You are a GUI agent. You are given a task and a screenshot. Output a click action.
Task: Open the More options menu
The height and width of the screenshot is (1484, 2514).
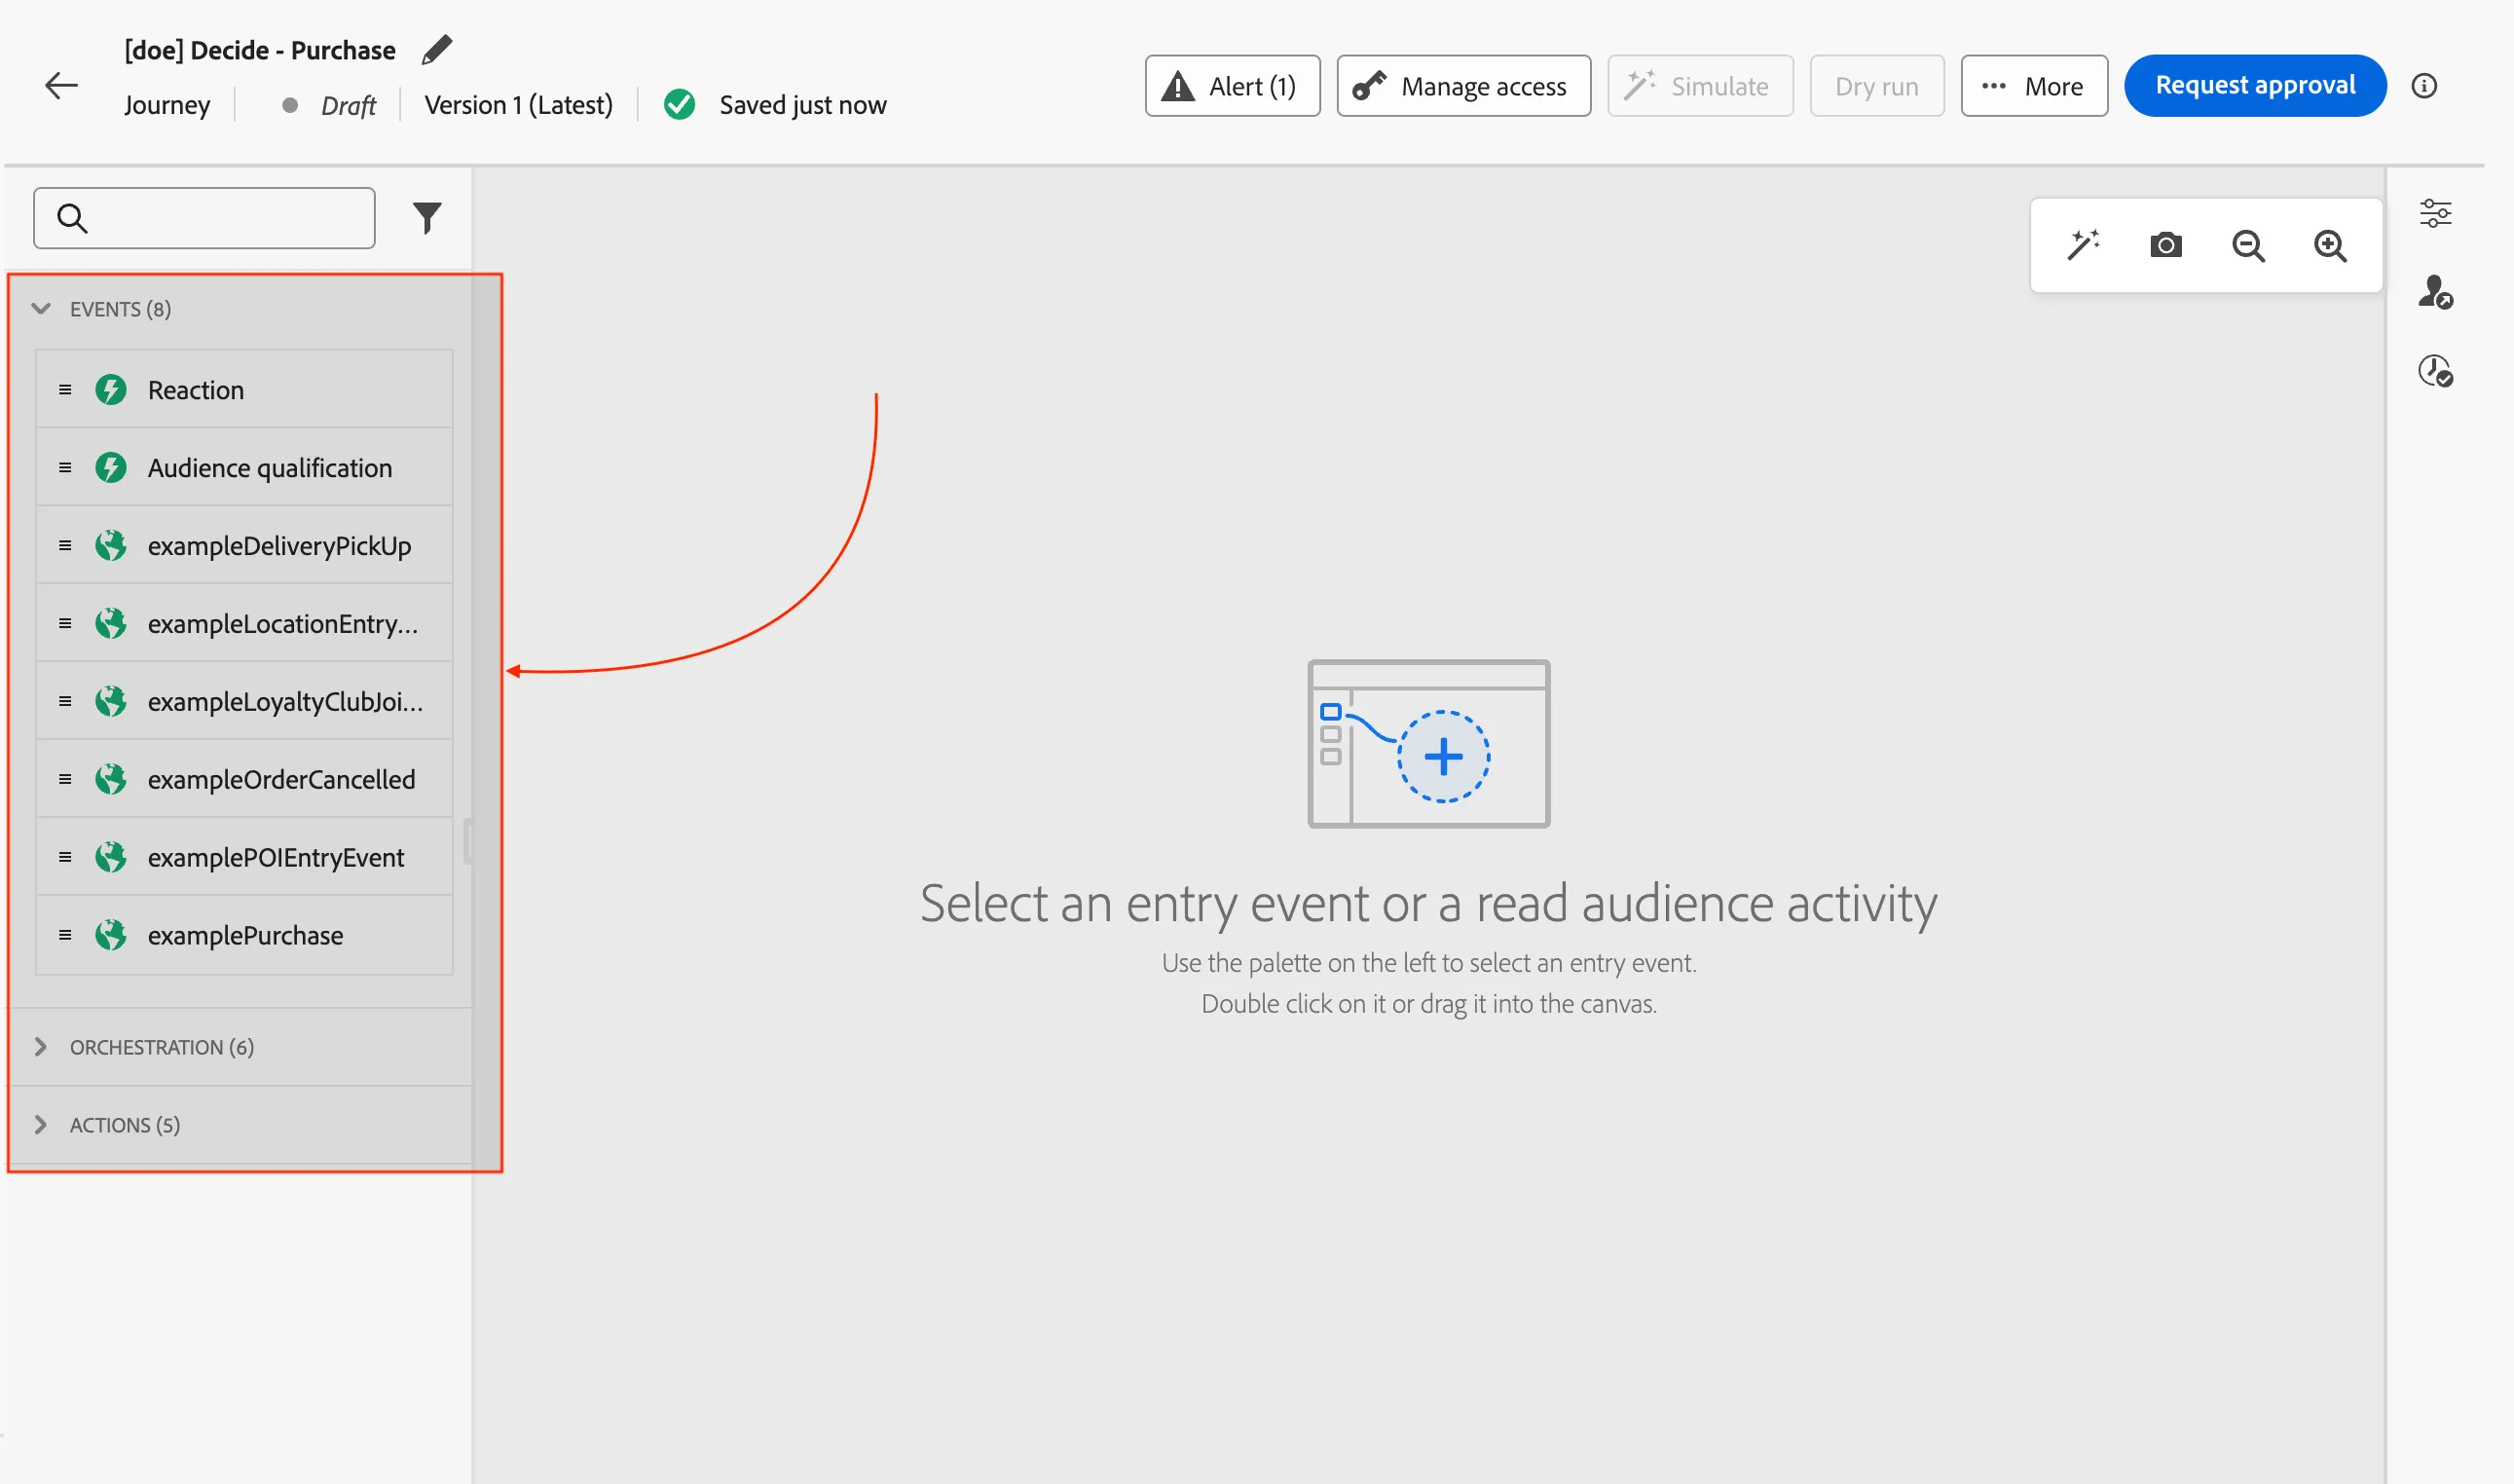(x=2034, y=86)
